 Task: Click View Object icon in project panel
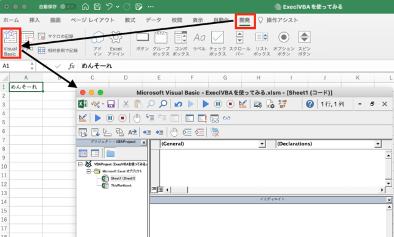(95, 153)
